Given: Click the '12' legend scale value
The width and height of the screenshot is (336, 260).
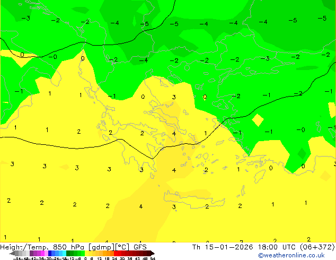Looking at the screenshot, I should pyautogui.click(x=100, y=258).
